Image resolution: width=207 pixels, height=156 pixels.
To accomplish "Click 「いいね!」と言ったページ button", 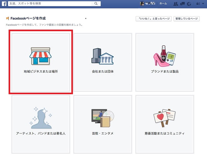I will tap(154, 19).
